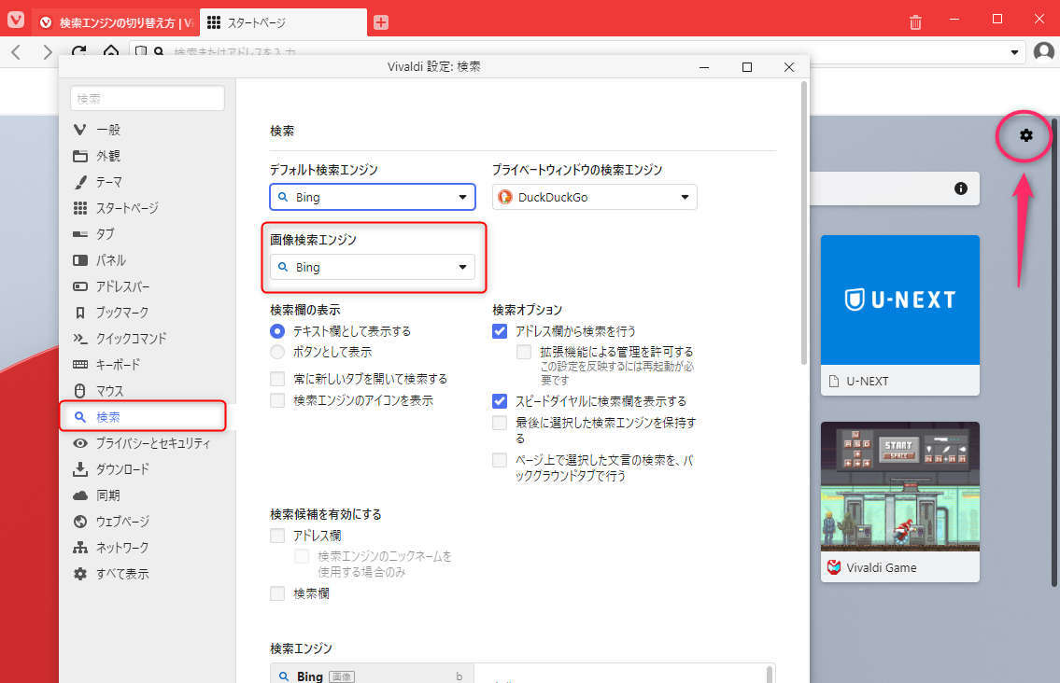The height and width of the screenshot is (683, 1060).
Task: Enable アドレス欄 search suggestions checkbox
Action: tap(277, 536)
